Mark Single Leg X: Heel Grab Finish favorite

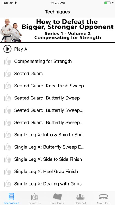click(7, 171)
